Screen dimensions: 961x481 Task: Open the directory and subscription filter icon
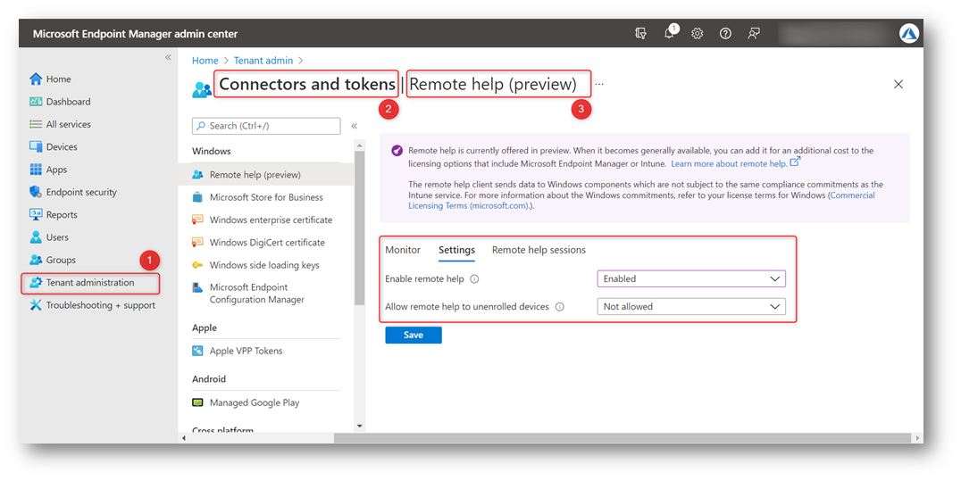coord(640,34)
